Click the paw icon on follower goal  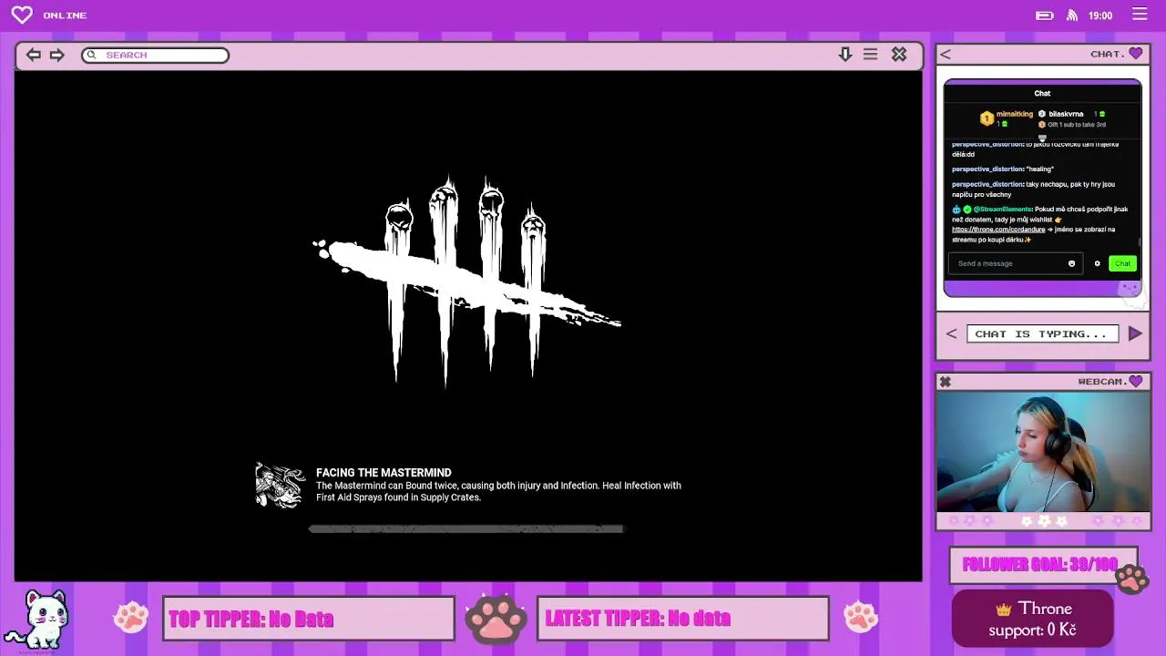(1132, 579)
